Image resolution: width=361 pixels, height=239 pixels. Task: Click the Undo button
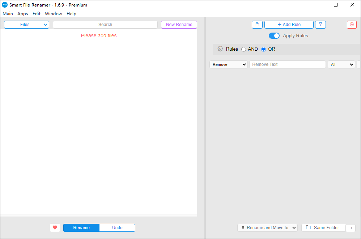(x=117, y=228)
